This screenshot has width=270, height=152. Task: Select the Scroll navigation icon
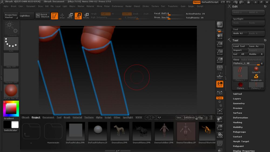(x=220, y=36)
